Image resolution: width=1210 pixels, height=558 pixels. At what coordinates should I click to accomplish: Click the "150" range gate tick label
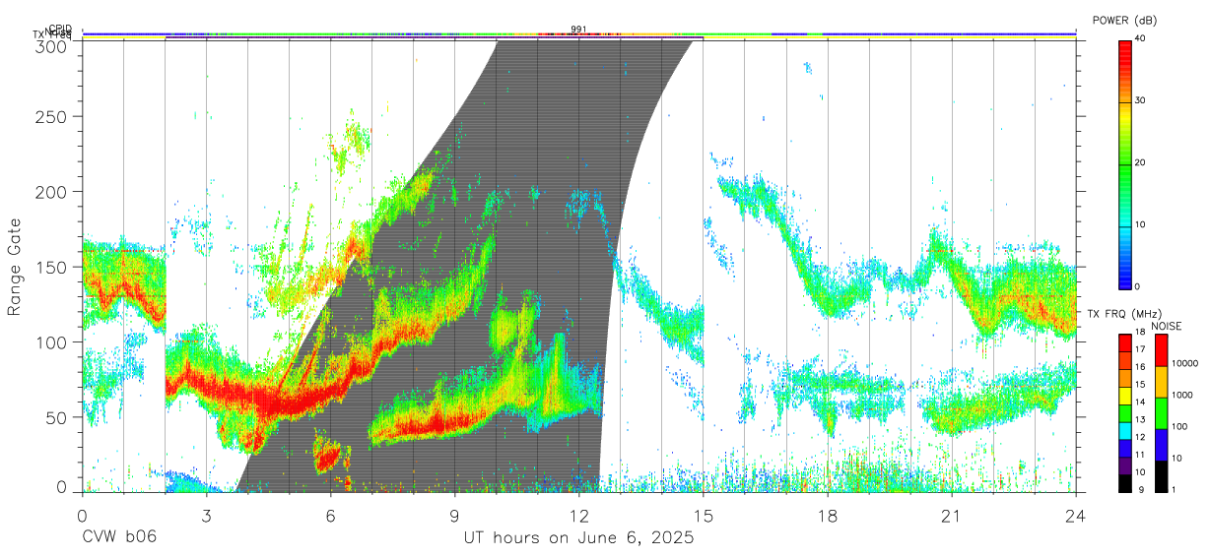(51, 267)
